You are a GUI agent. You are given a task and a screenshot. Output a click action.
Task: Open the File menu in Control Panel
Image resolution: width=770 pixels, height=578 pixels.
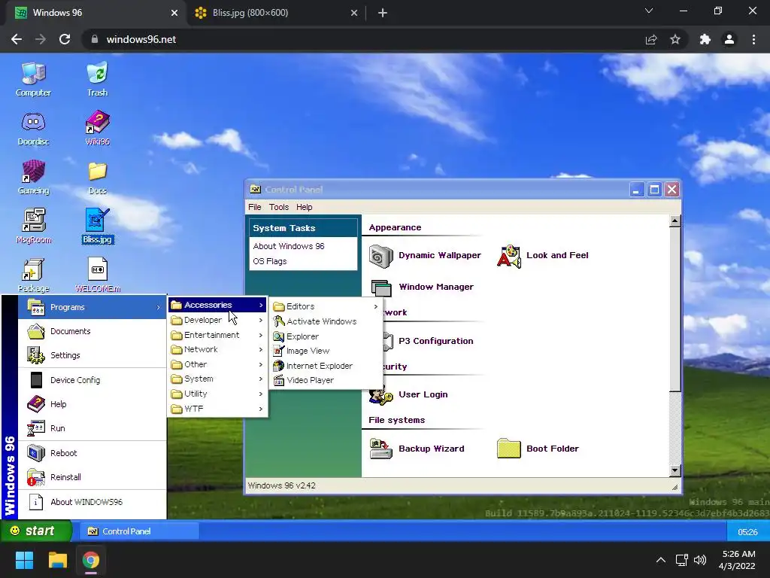point(254,208)
